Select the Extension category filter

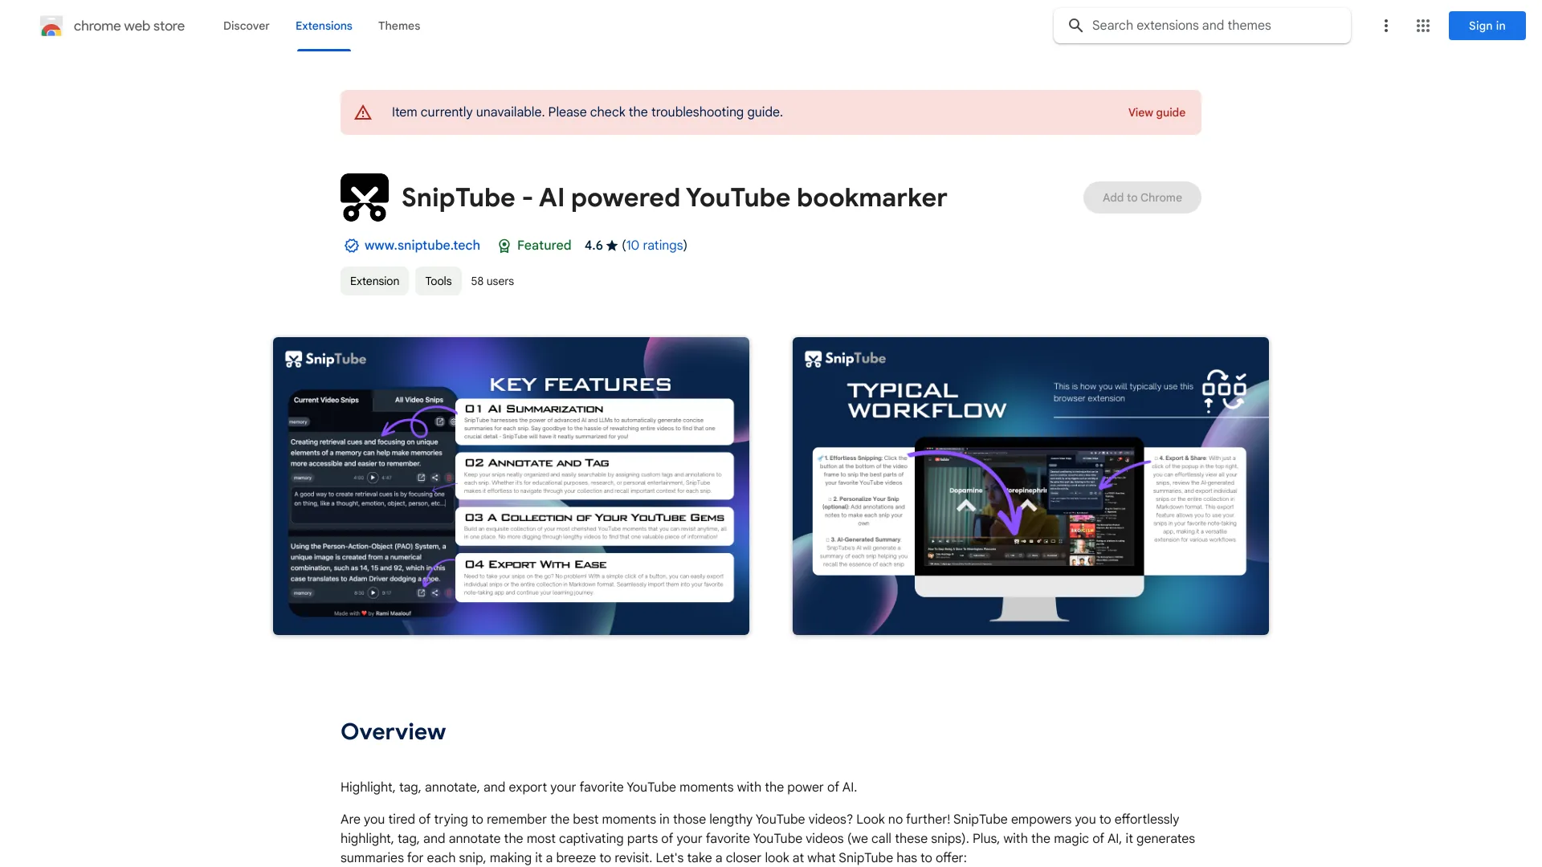coord(373,280)
